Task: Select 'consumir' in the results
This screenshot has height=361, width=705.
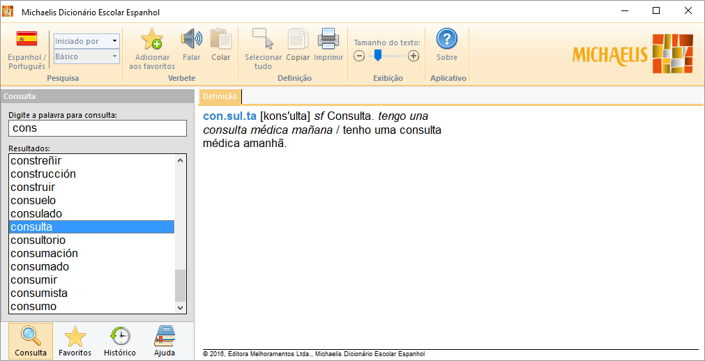Action: click(x=92, y=279)
